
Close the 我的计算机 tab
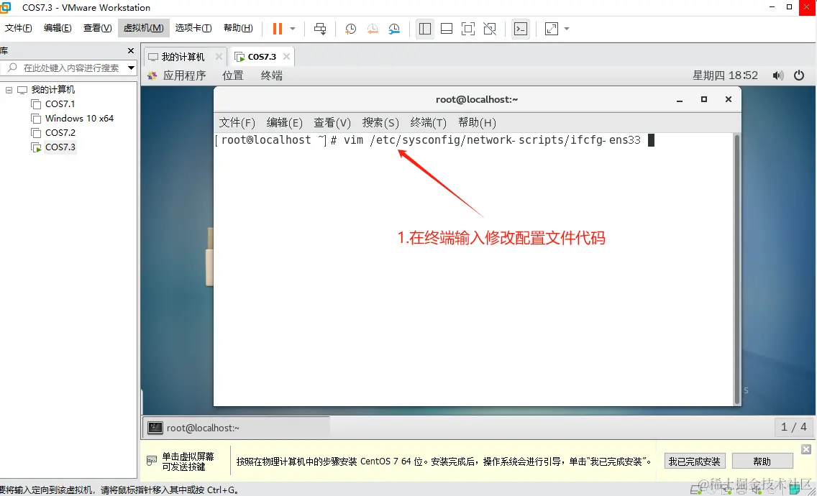tap(219, 56)
